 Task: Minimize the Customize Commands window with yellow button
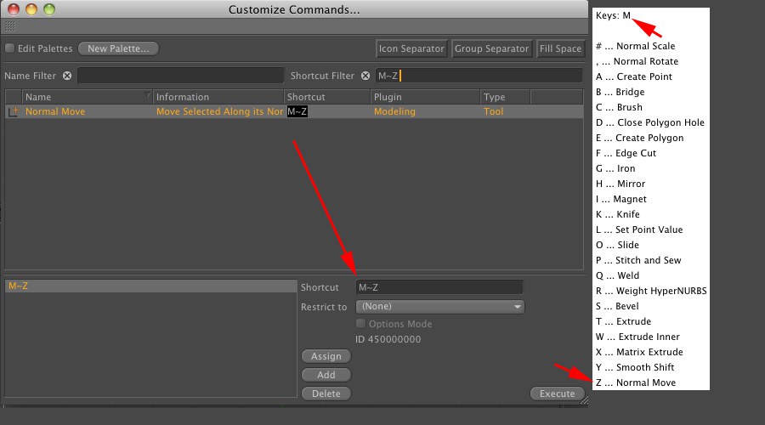pyautogui.click(x=31, y=9)
